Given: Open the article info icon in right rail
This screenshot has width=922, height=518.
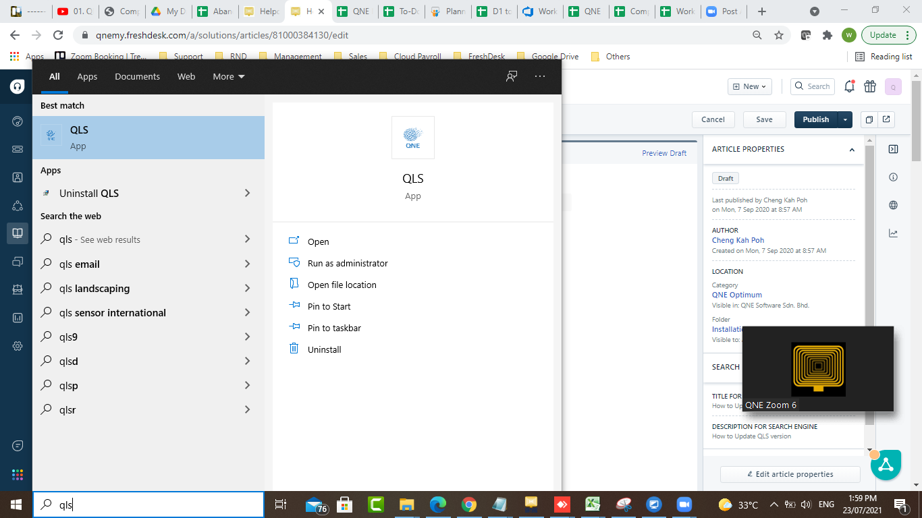Looking at the screenshot, I should point(893,177).
